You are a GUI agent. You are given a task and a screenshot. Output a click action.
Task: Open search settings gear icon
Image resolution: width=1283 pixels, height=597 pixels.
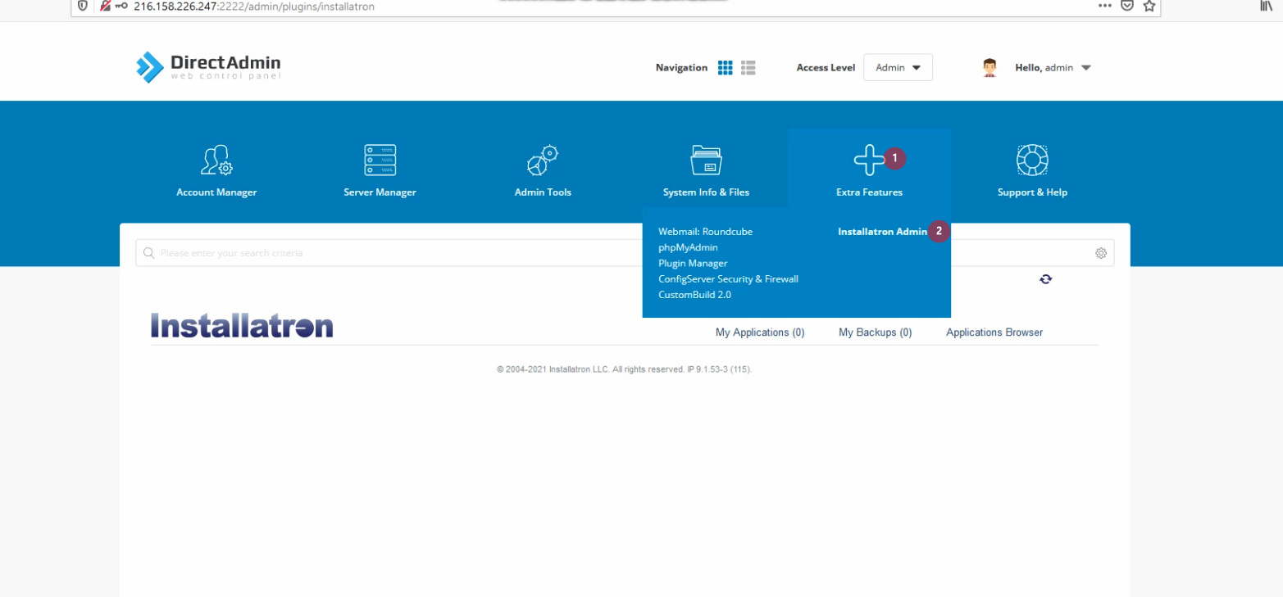point(1101,253)
